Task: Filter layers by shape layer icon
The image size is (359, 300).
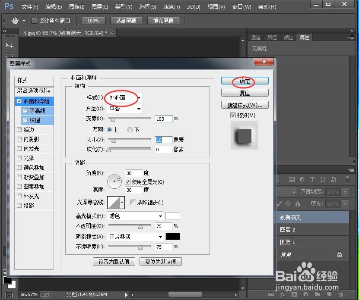Action: 323,180
